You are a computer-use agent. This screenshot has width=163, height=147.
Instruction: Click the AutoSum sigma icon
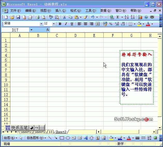click(x=118, y=17)
